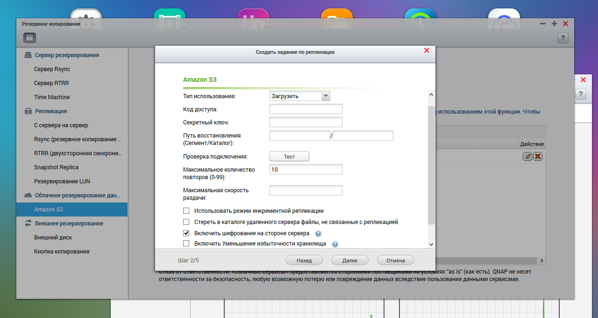
Task: Enable incremental replication mode checkbox
Action: [x=186, y=211]
